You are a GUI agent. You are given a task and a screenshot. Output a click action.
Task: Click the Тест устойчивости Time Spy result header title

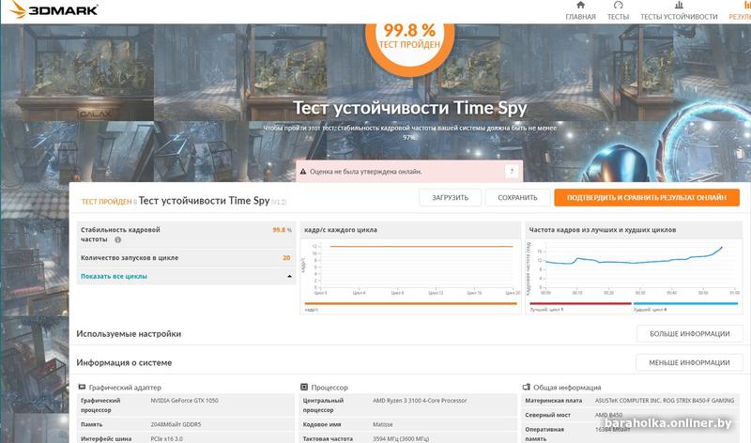[x=204, y=201]
